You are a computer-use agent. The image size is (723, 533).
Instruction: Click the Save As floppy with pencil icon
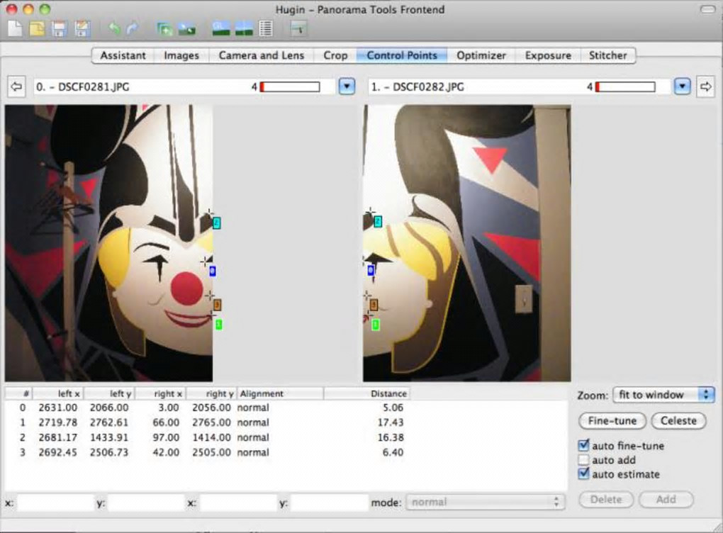pos(82,28)
